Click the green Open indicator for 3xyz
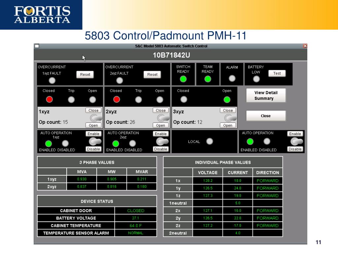The width and height of the screenshot is (338, 253). (x=227, y=99)
